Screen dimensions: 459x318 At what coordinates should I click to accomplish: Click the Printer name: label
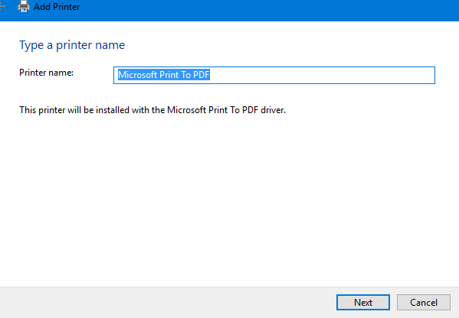click(46, 73)
